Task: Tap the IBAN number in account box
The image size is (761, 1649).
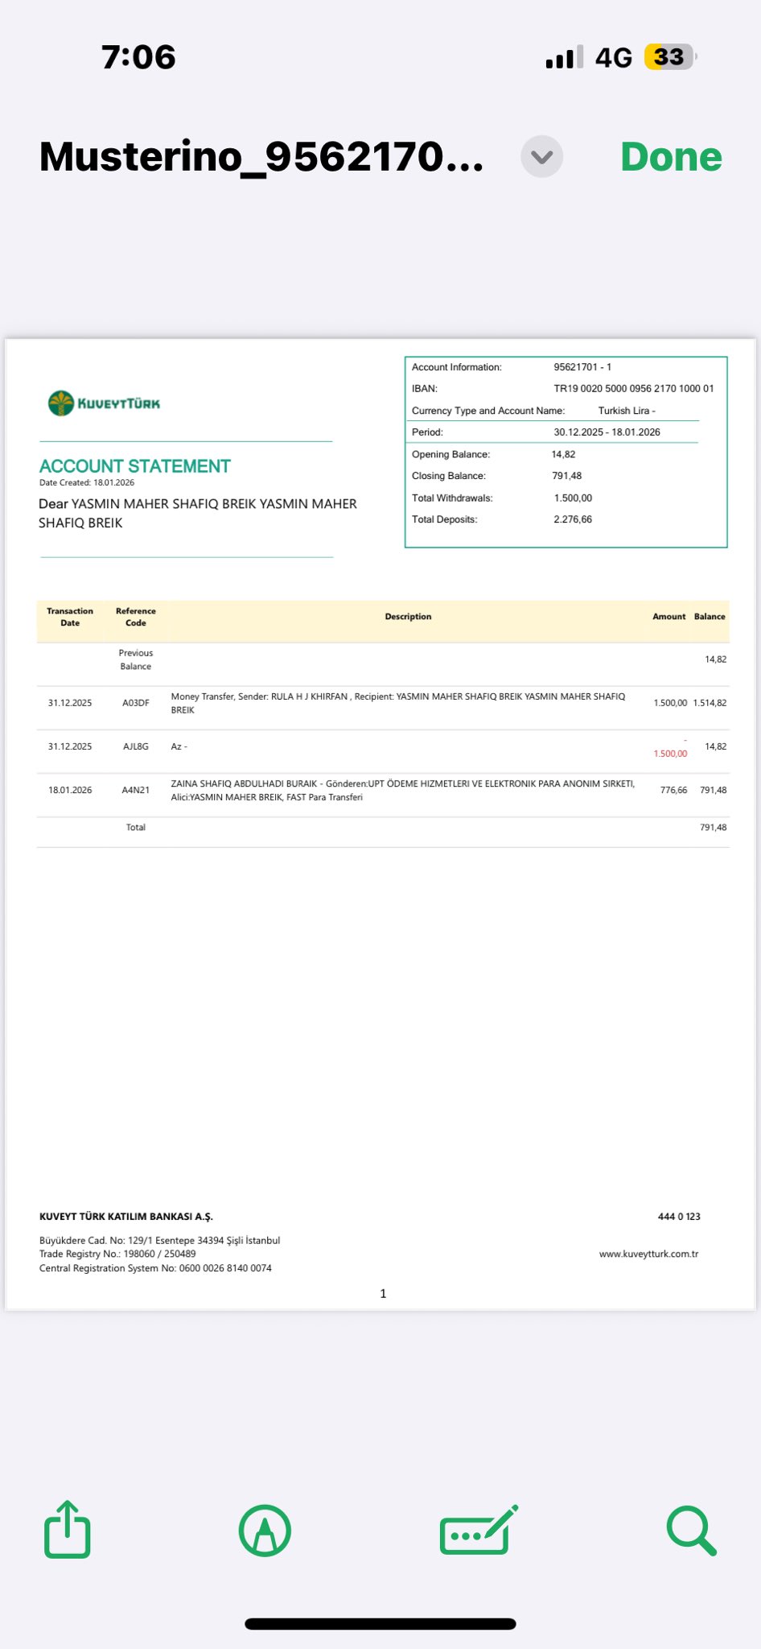Action: 633,389
